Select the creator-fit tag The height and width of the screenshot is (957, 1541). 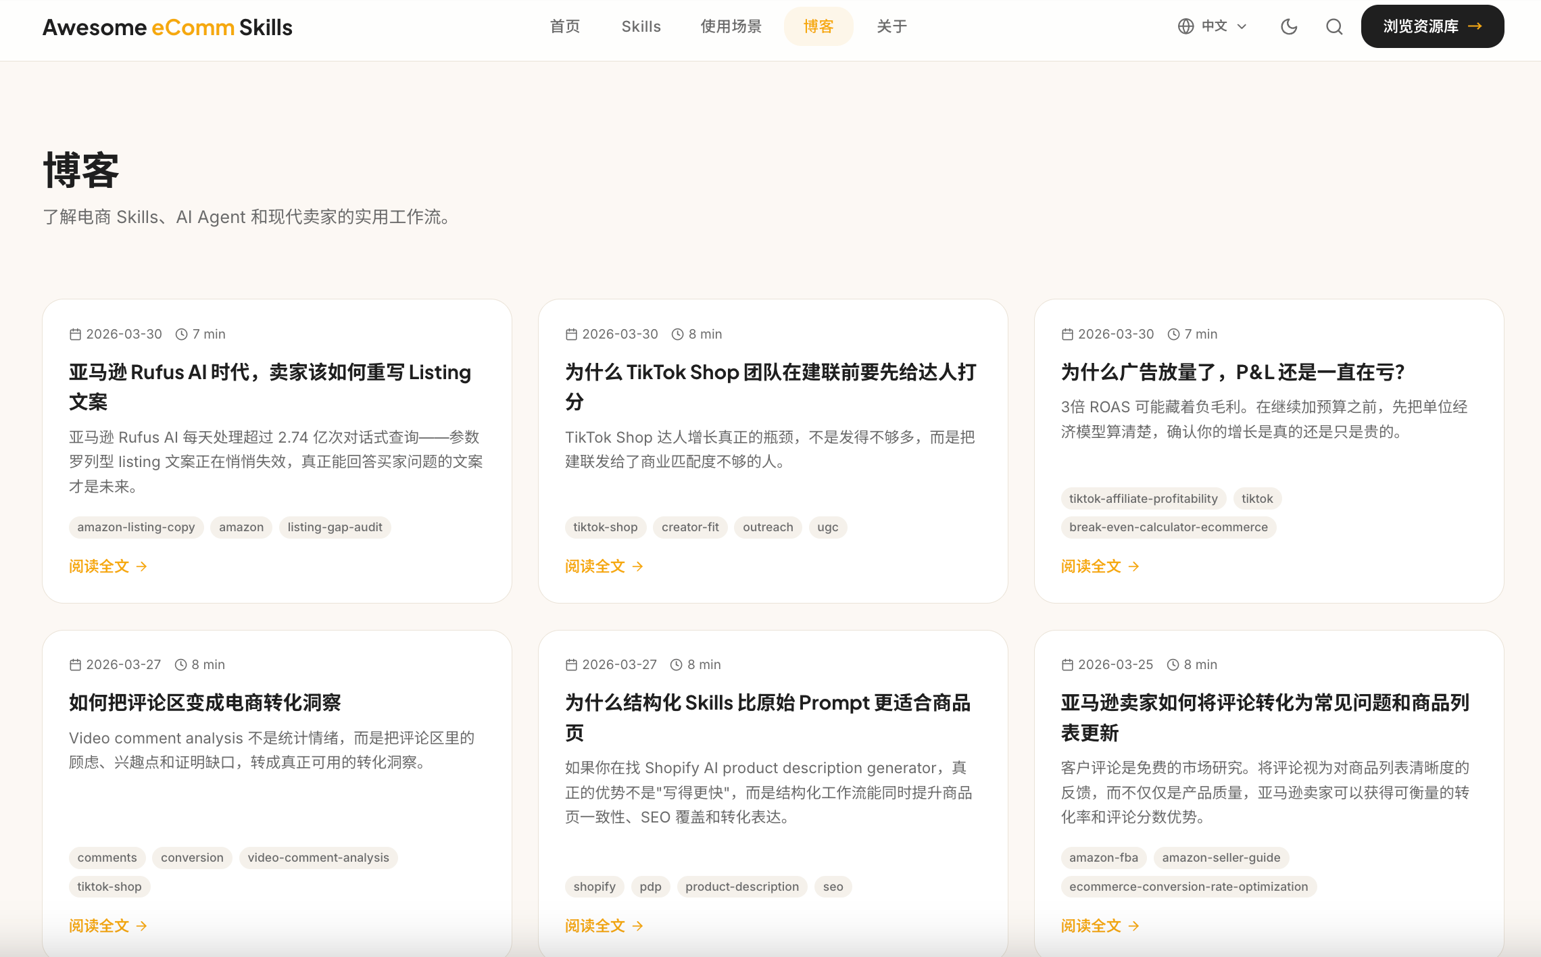tap(689, 527)
